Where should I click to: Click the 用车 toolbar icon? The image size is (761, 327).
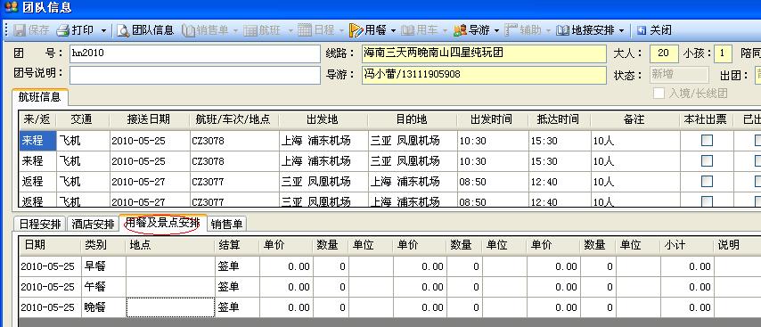(408, 30)
